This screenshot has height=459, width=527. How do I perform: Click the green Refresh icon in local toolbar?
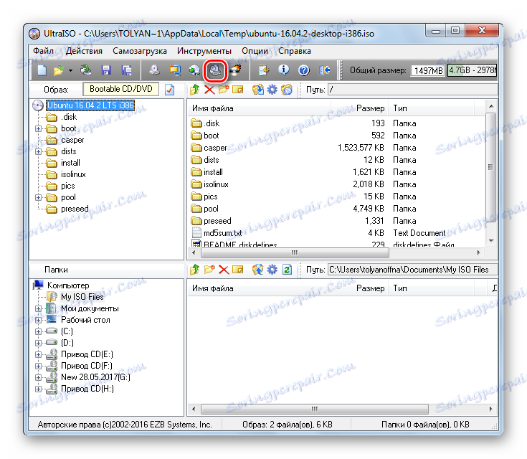point(287,270)
